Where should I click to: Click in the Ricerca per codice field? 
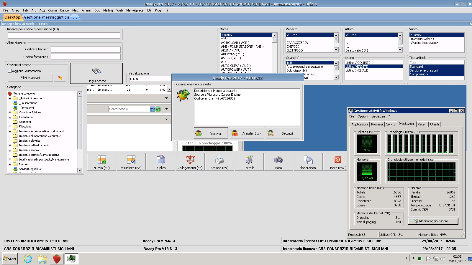click(64, 35)
